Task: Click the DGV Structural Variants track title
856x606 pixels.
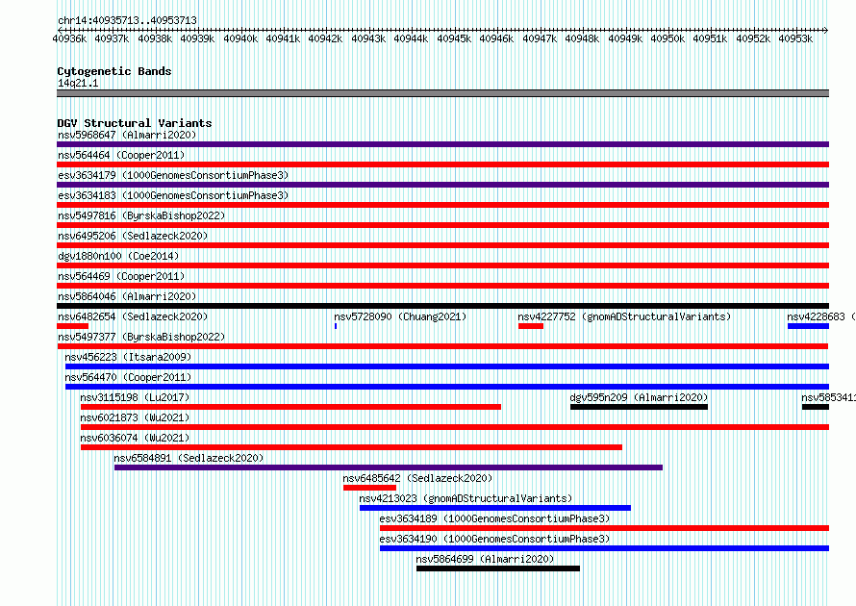Action: coord(135,123)
